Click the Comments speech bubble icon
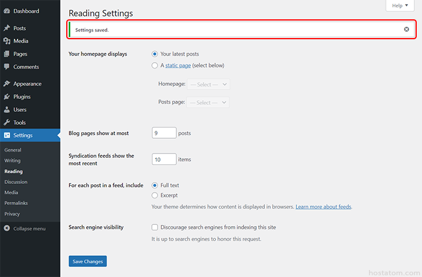This screenshot has height=277, width=422. tap(6, 67)
